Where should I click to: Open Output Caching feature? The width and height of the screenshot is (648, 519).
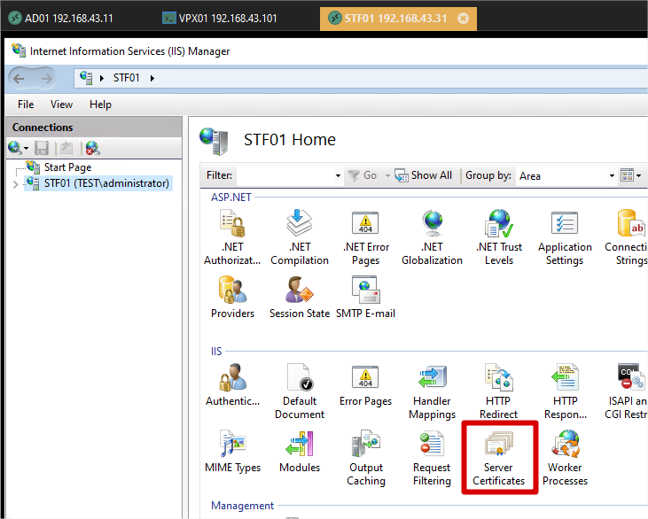coord(366,458)
